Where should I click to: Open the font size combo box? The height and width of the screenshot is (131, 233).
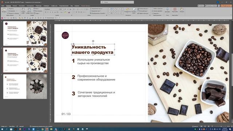[x=62, y=9]
